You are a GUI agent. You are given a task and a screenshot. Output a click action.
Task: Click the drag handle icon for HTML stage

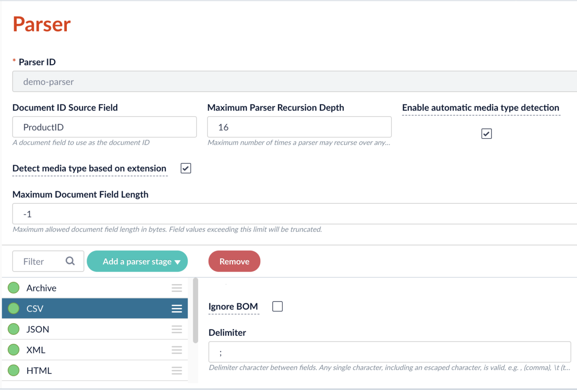[177, 371]
